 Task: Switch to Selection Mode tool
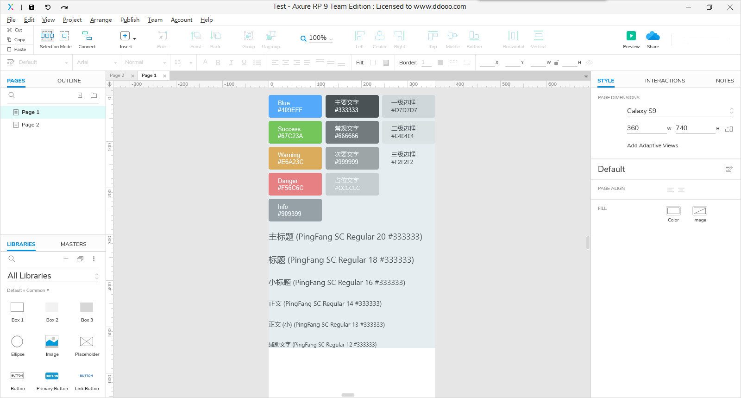47,36
